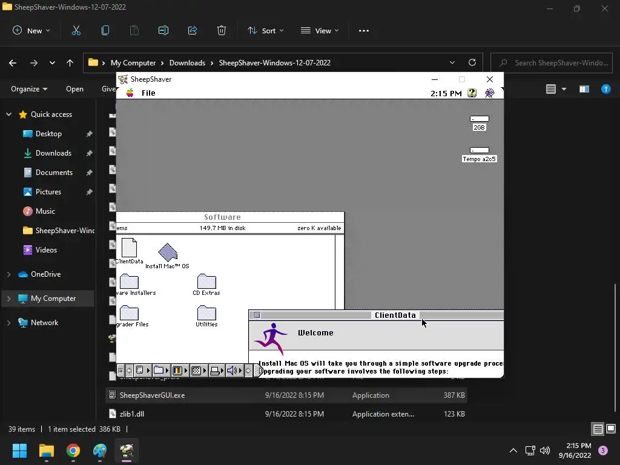Click the Control Strip close box at left end
The width and height of the screenshot is (620, 465).
[120, 371]
